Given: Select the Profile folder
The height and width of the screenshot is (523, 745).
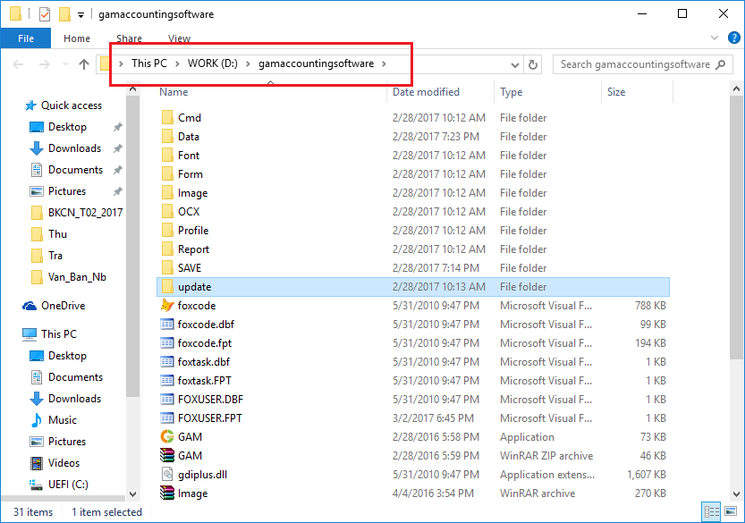Looking at the screenshot, I should 193,231.
